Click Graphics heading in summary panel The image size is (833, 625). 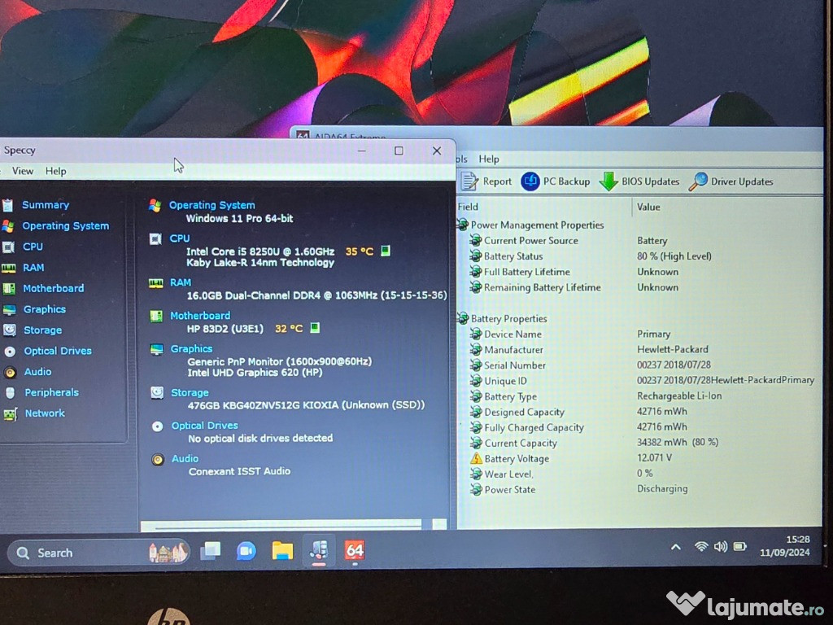(191, 348)
